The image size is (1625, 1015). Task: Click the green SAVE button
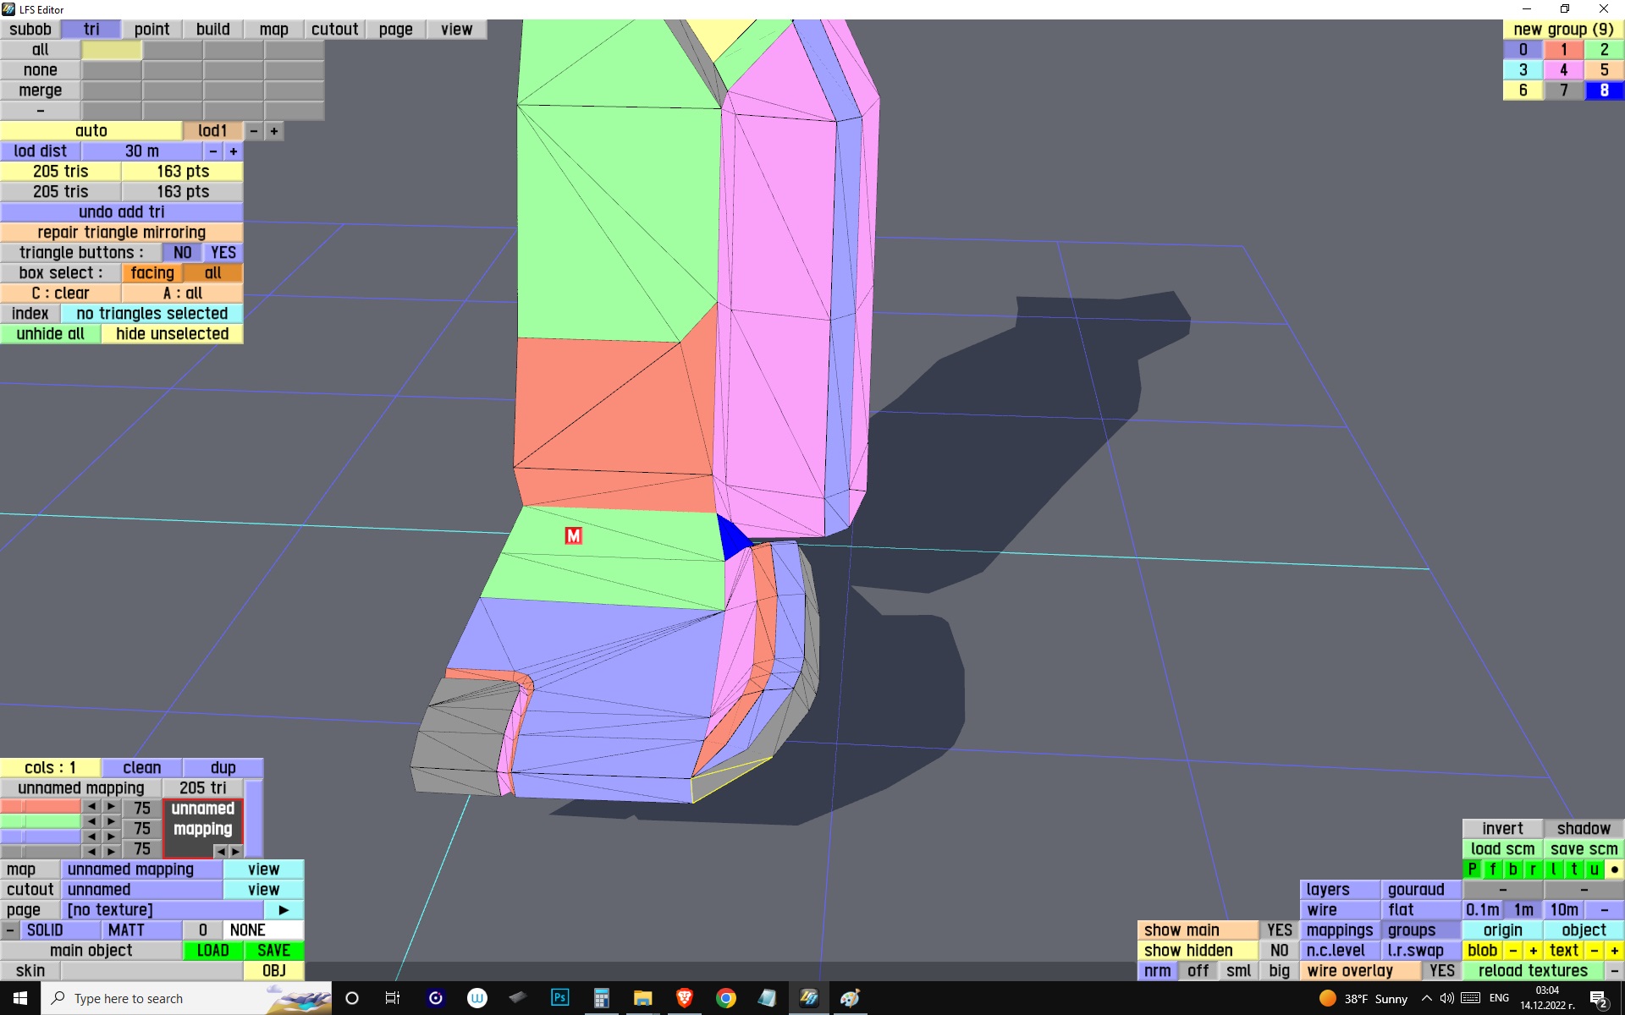[x=273, y=951]
